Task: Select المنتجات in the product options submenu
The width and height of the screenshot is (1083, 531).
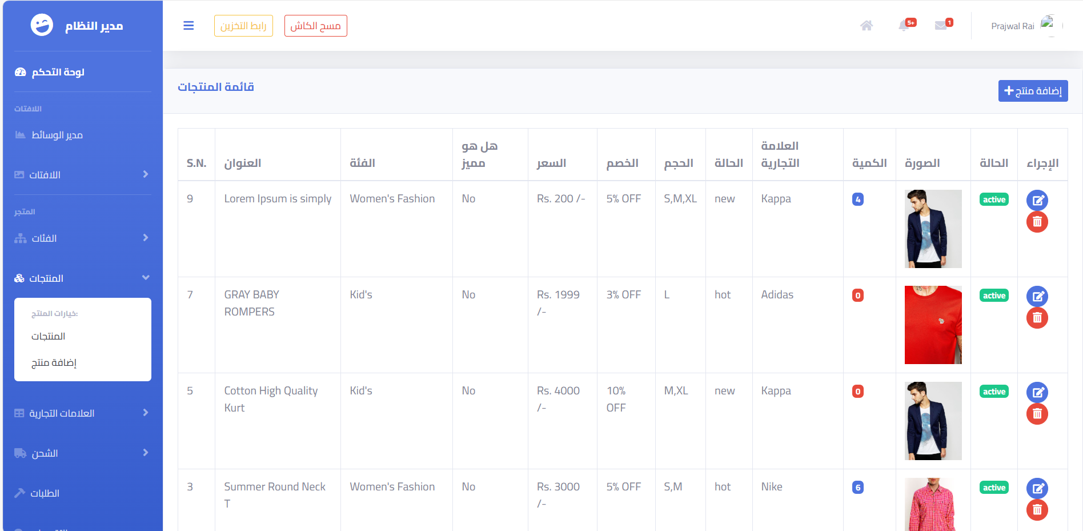Action: tap(49, 336)
